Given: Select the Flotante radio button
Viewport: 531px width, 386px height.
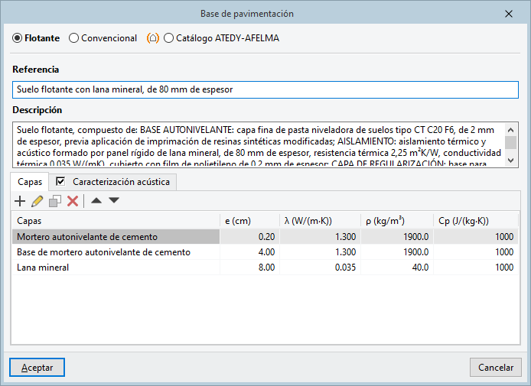Looking at the screenshot, I should coord(18,37).
